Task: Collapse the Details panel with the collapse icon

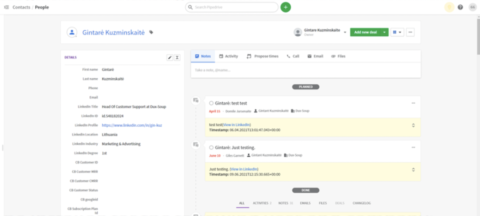Action: point(177,58)
